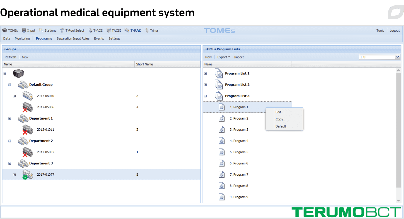Screen dimensions: 404x219
Task: Select the T-Pool Select icon
Action: pyautogui.click(x=62, y=30)
